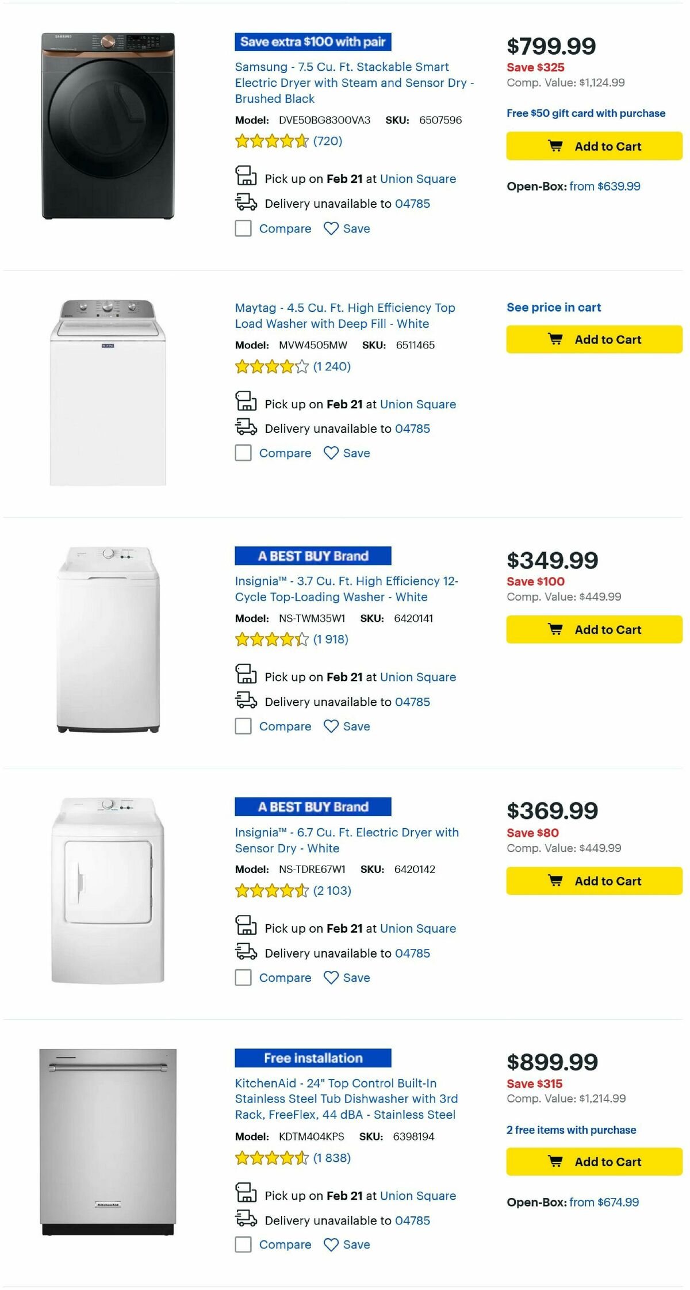Click the cart icon on the Samsung Add to Cart button
The image size is (690, 1290).
[555, 146]
